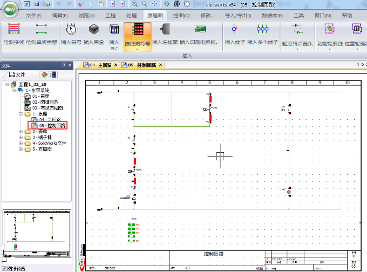Insert a black box with 插入黑盒
This screenshot has height=272, width=367.
coord(93,30)
